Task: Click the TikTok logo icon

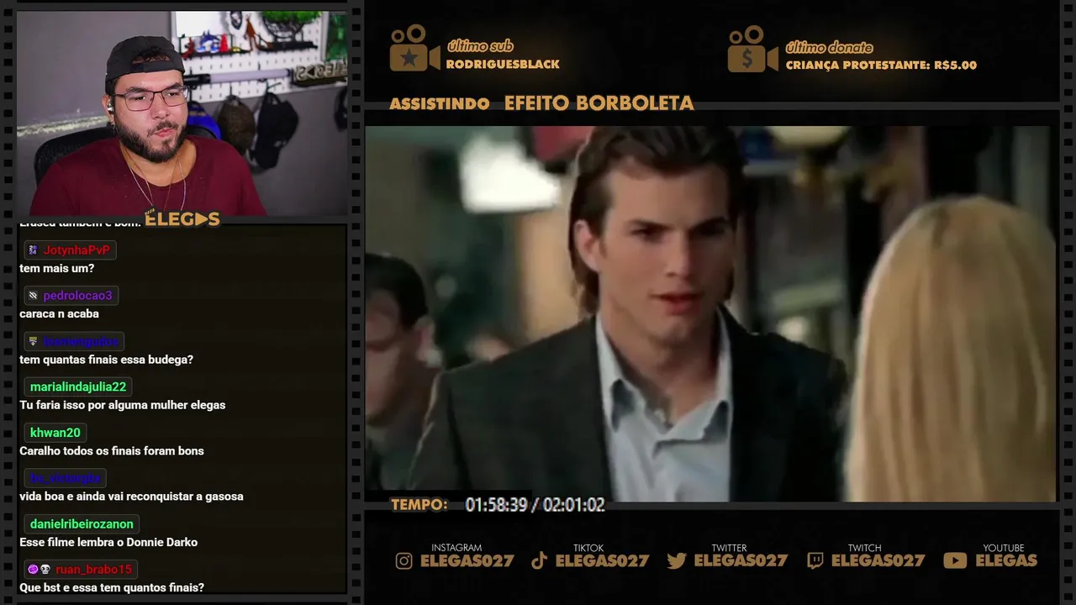Action: (x=540, y=560)
